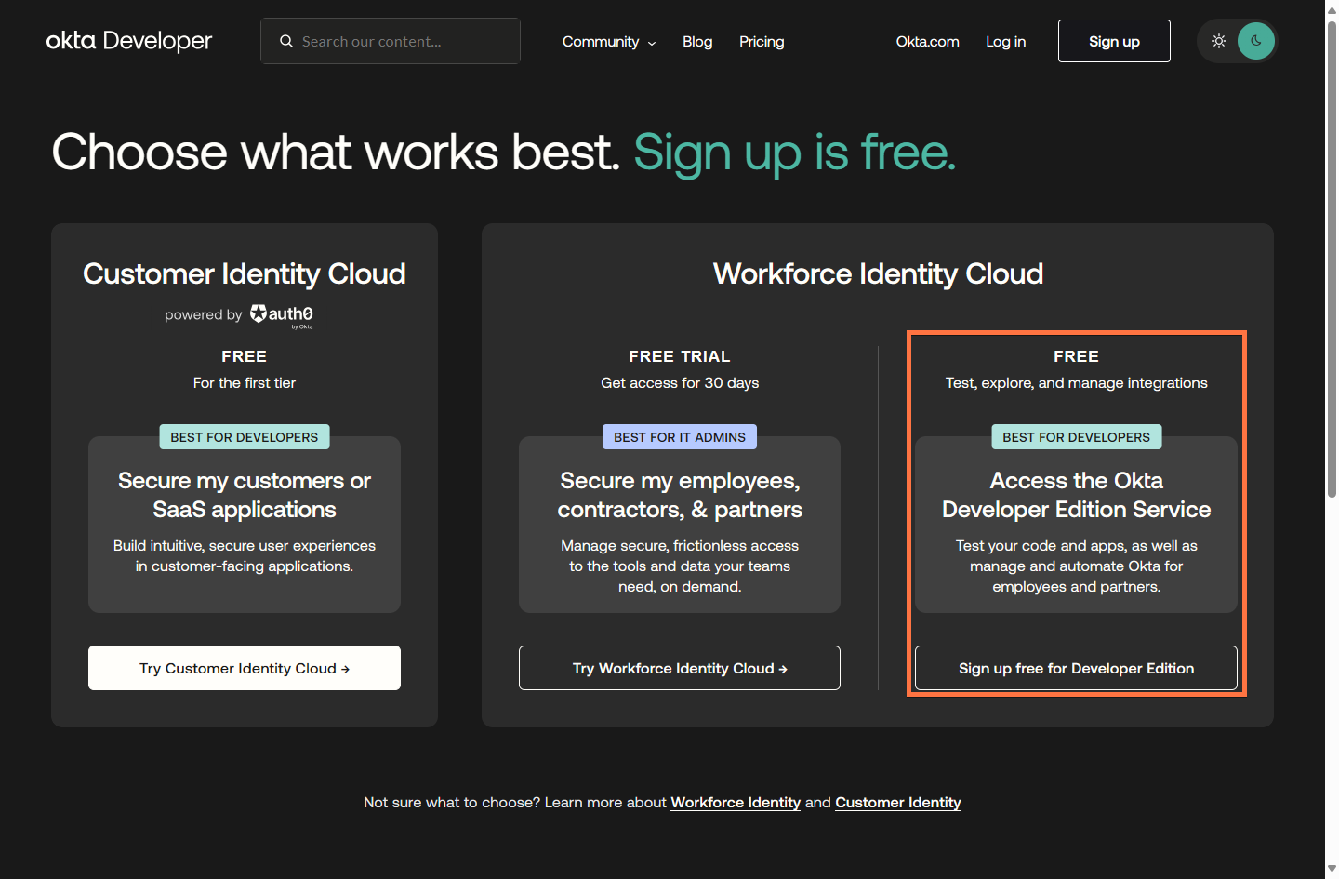Click the search magnifier icon
Viewport: 1339px width, 879px height.
286,41
